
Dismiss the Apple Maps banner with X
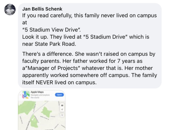point(20,95)
